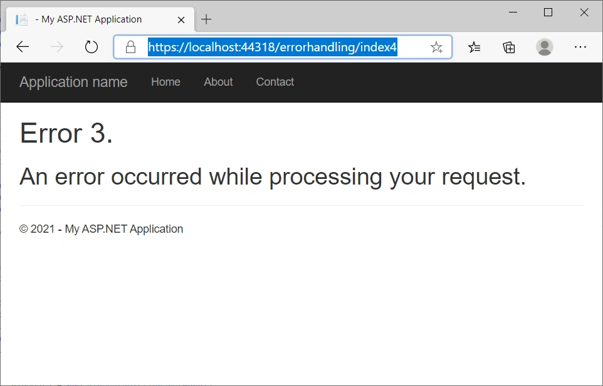
Task: Open the Favorites list
Action: (x=474, y=47)
